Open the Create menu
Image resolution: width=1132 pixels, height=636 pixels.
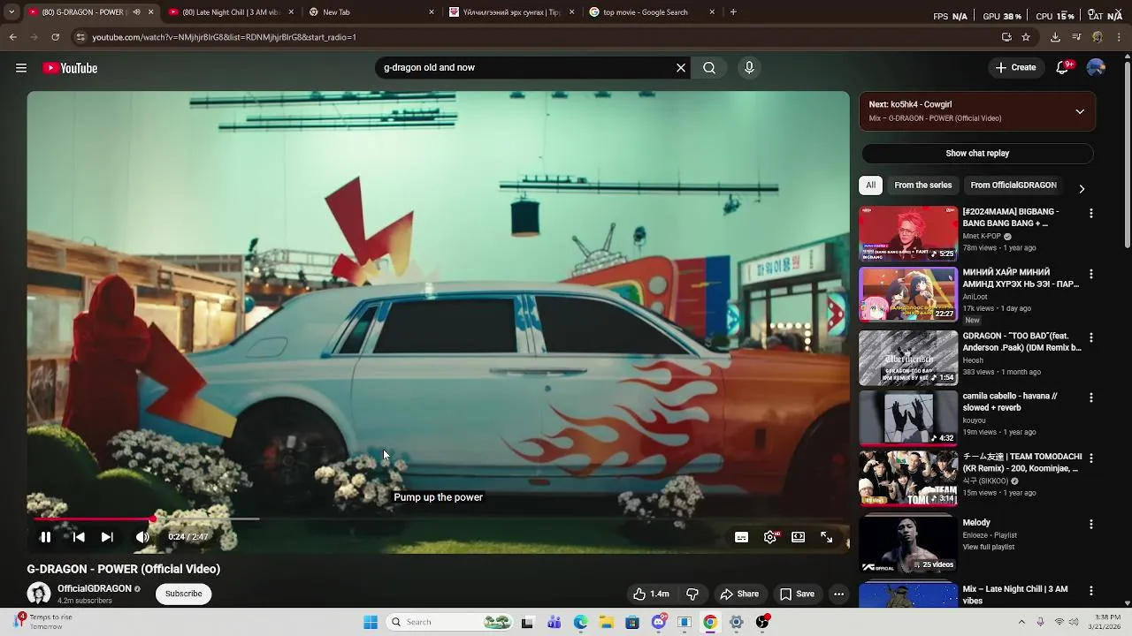[1015, 68]
